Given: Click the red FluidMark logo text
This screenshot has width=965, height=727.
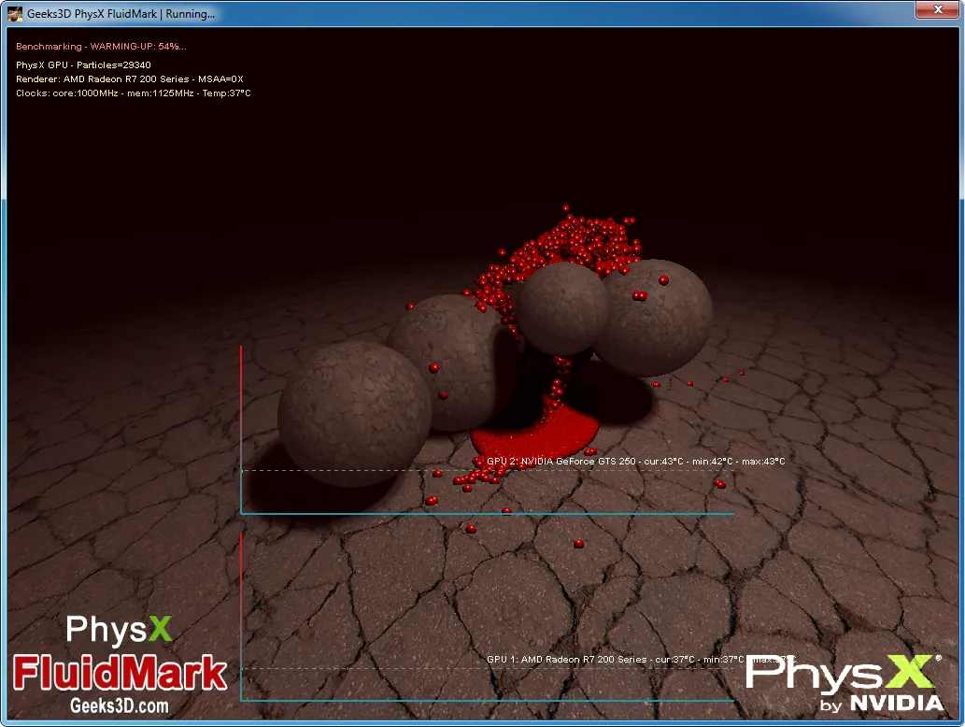Looking at the screenshot, I should coord(121,672).
